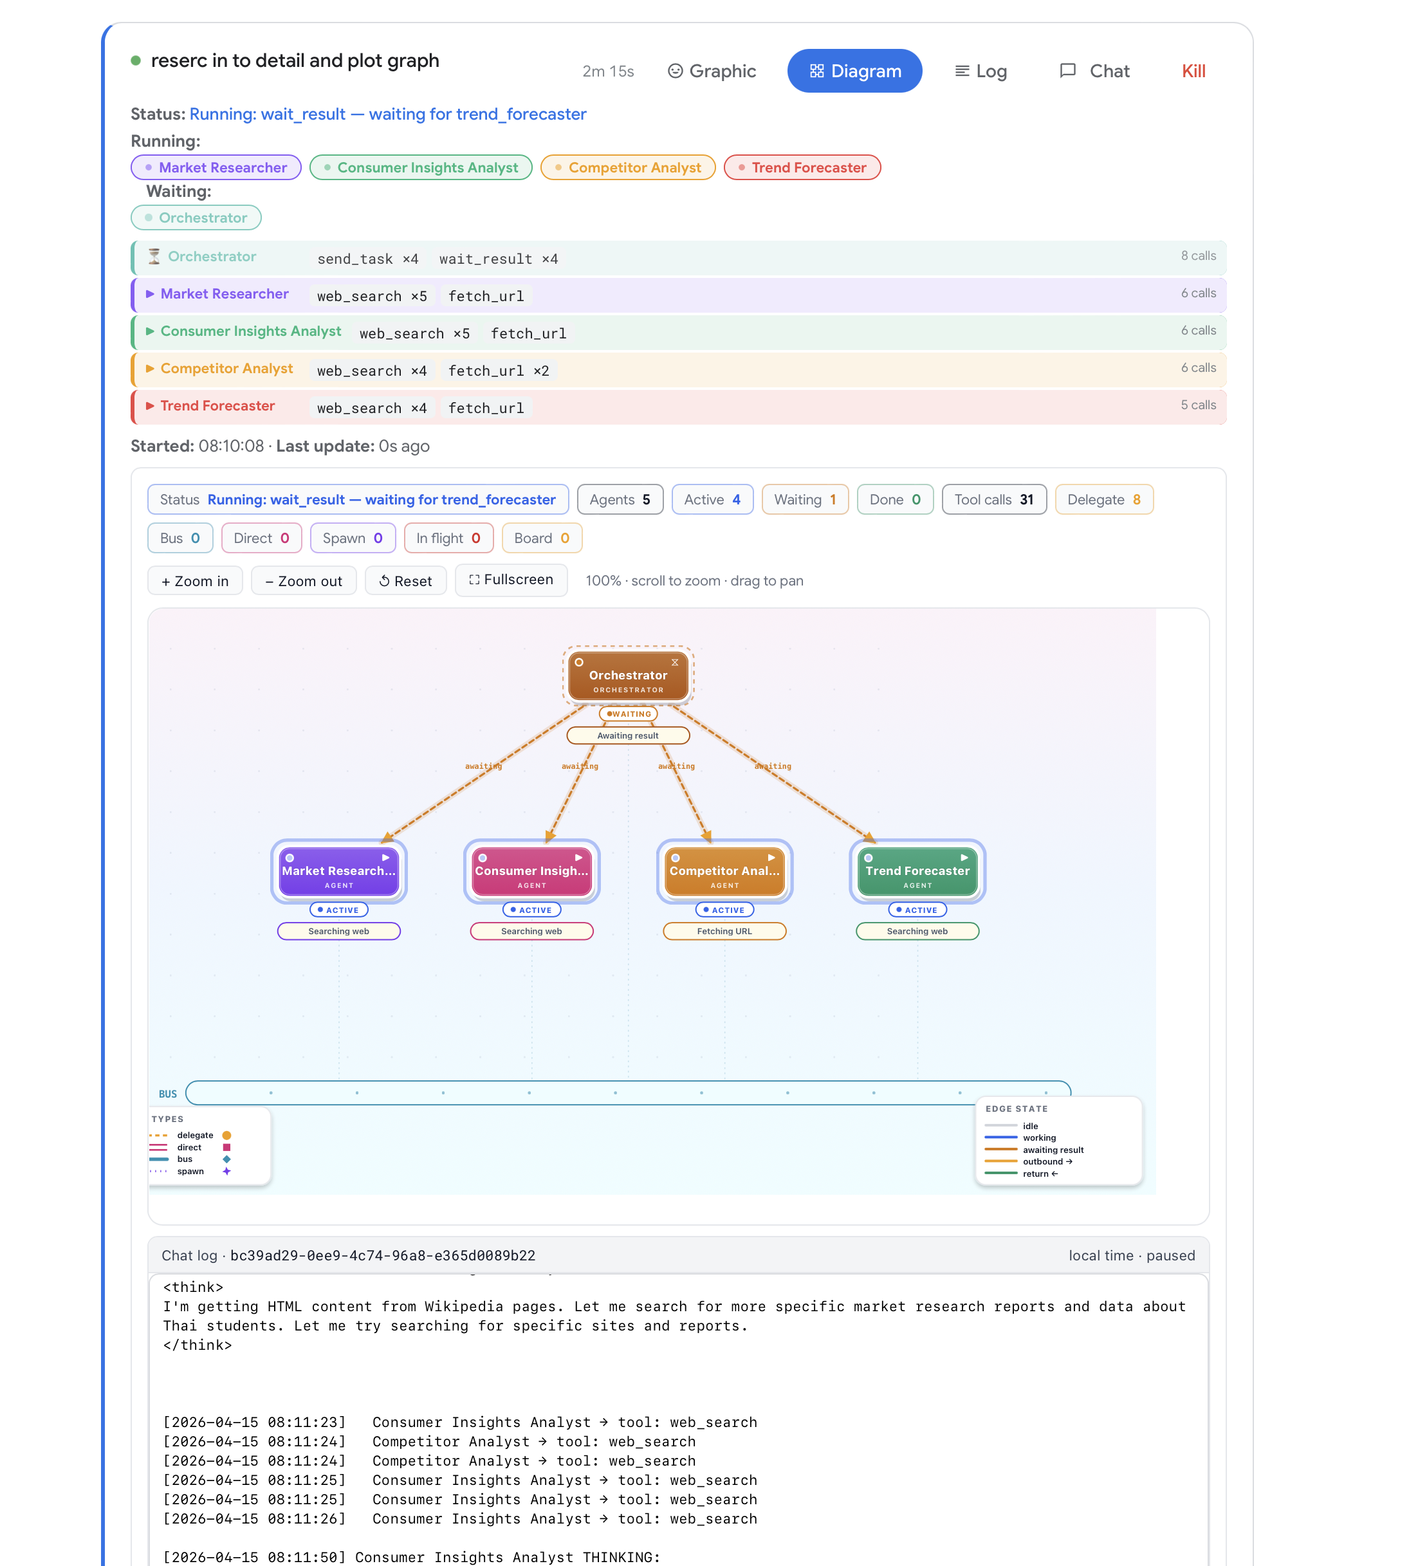The height and width of the screenshot is (1566, 1409).
Task: Click the Bus 0 stat pill
Action: (180, 538)
